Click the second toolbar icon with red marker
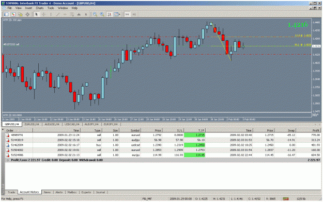 [13, 14]
